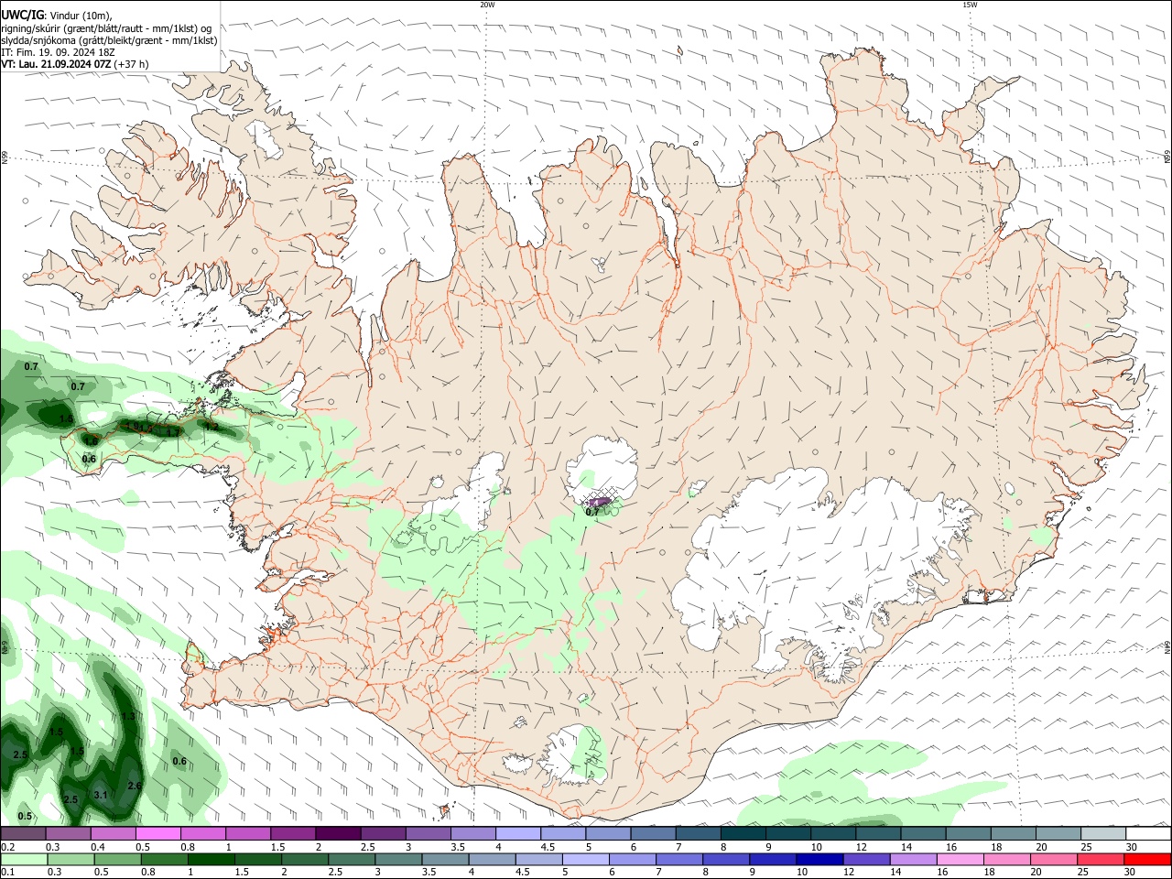Viewport: 1172px width, 879px height.
Task: Click the '30' label on the lower scale
Action: click(x=1131, y=872)
